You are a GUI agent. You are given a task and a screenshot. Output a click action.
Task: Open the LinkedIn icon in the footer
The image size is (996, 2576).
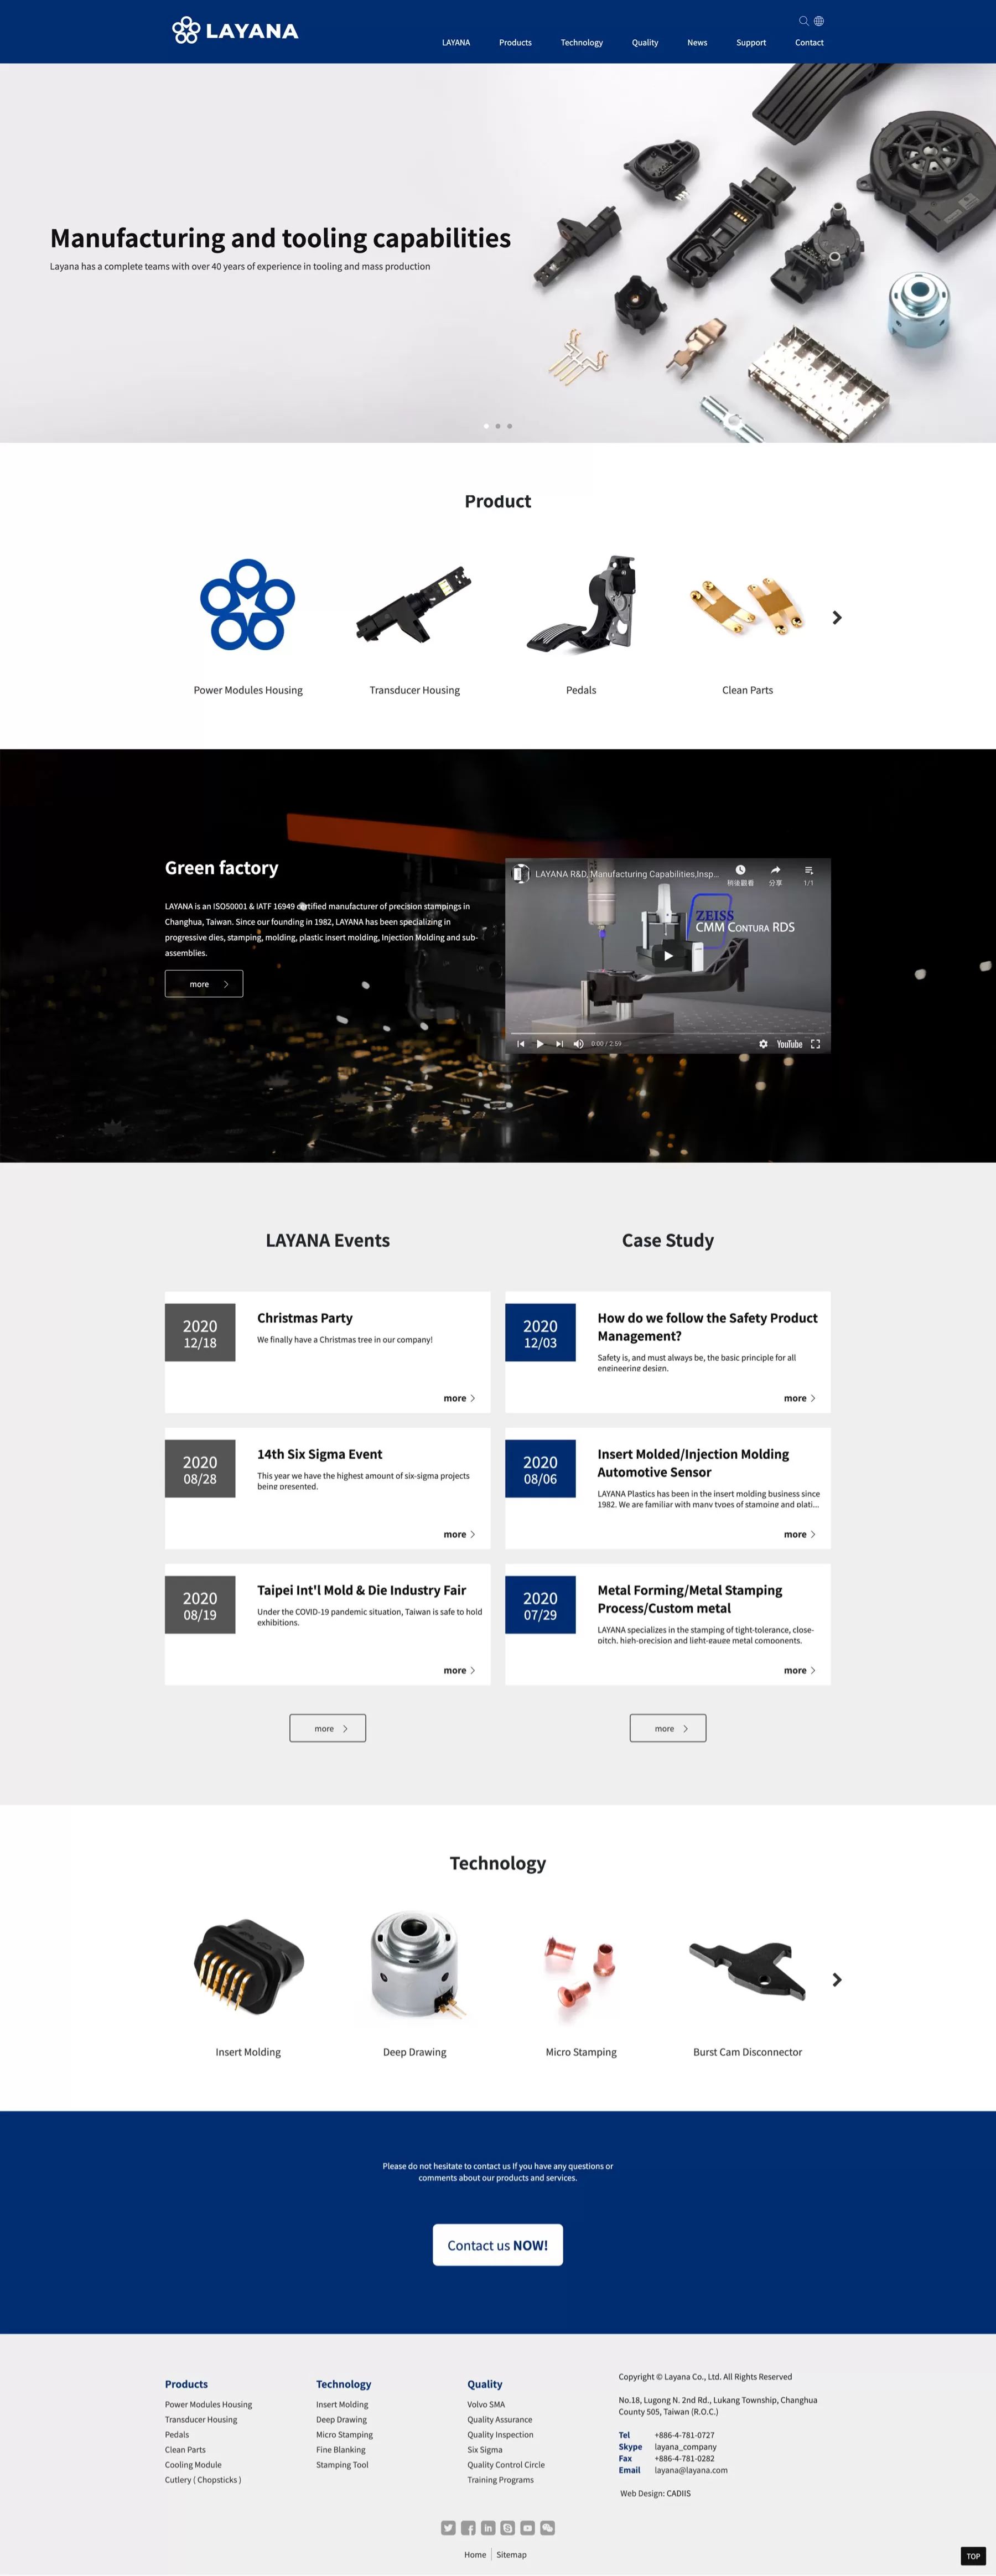coord(488,2528)
